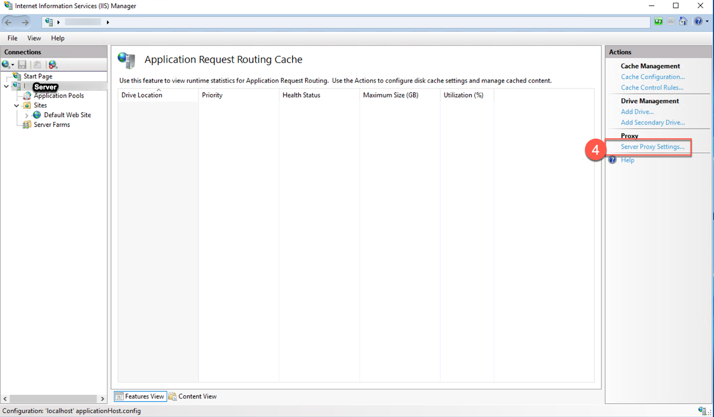Click the Stop icon in top toolbar

click(x=671, y=21)
